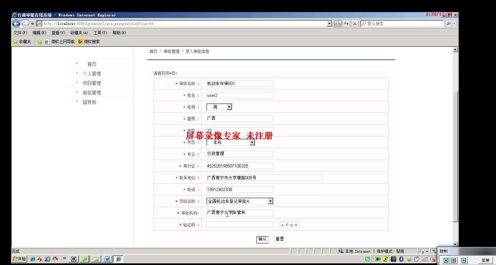
Task: Click the page scroll-down arrow
Action: pos(455,244)
